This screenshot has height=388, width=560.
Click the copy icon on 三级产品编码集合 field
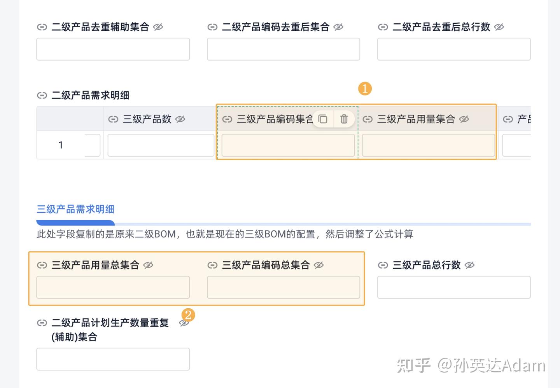[x=323, y=119]
